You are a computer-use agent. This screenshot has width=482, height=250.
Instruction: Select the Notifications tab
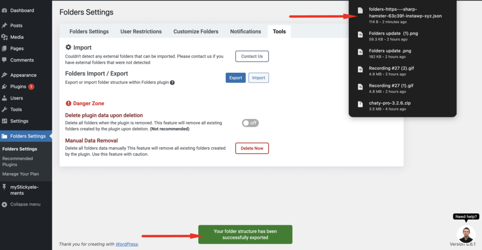click(245, 31)
